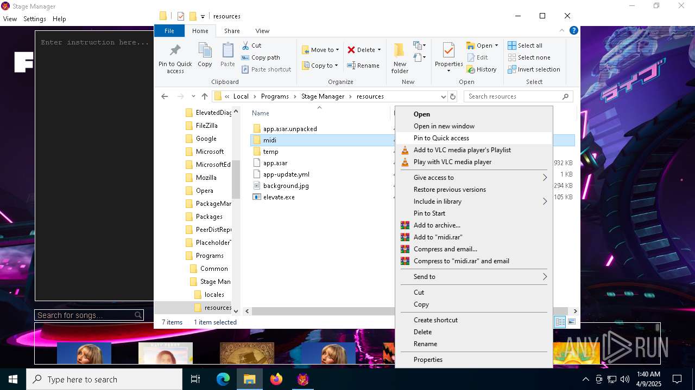This screenshot has height=390, width=695.
Task: Open recent locations dropdown arrow
Action: [193, 96]
